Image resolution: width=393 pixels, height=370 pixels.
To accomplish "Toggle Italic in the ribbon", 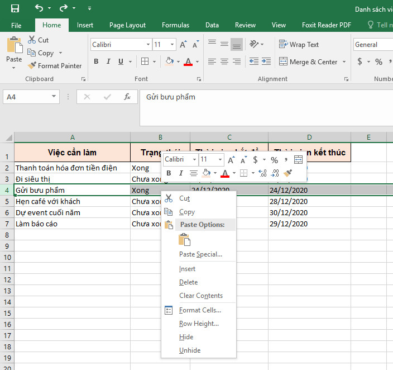I will click(108, 61).
